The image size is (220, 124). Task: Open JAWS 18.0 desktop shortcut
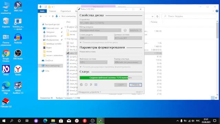[x=18, y=7]
